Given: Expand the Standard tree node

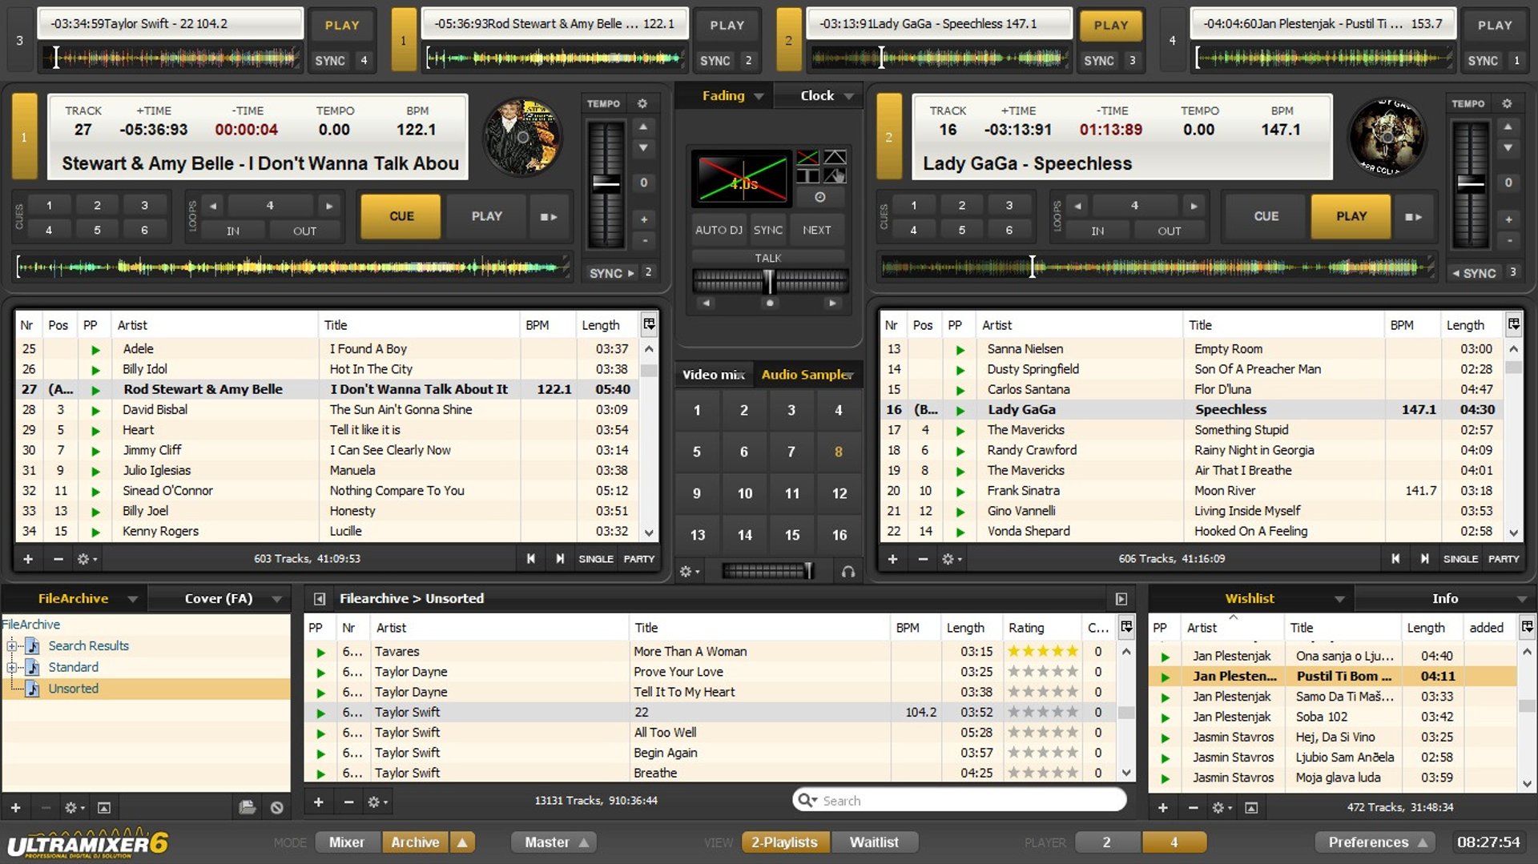Looking at the screenshot, I should click(11, 668).
